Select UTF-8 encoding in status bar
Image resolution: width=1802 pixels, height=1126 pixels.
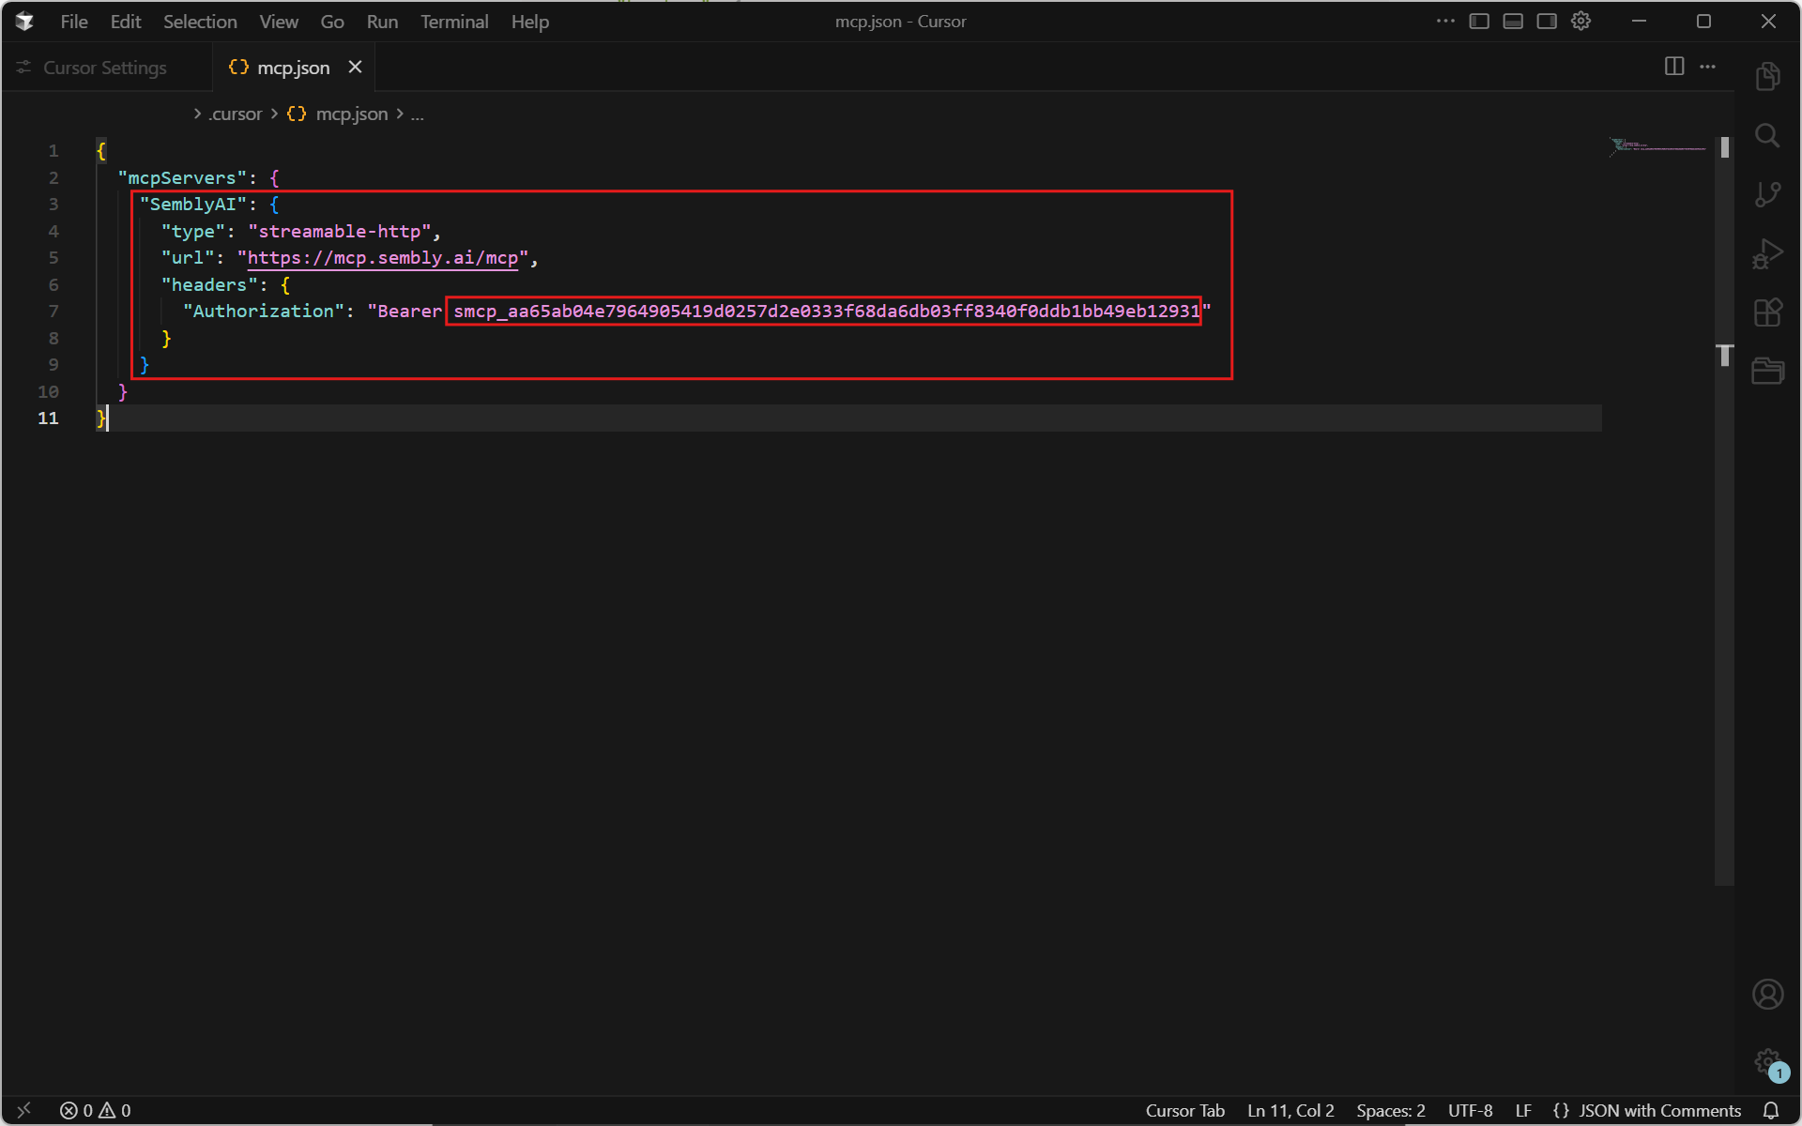pyautogui.click(x=1470, y=1110)
